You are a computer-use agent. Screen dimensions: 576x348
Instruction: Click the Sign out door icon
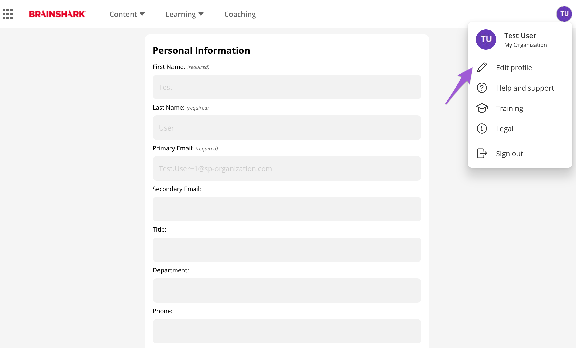pyautogui.click(x=482, y=153)
